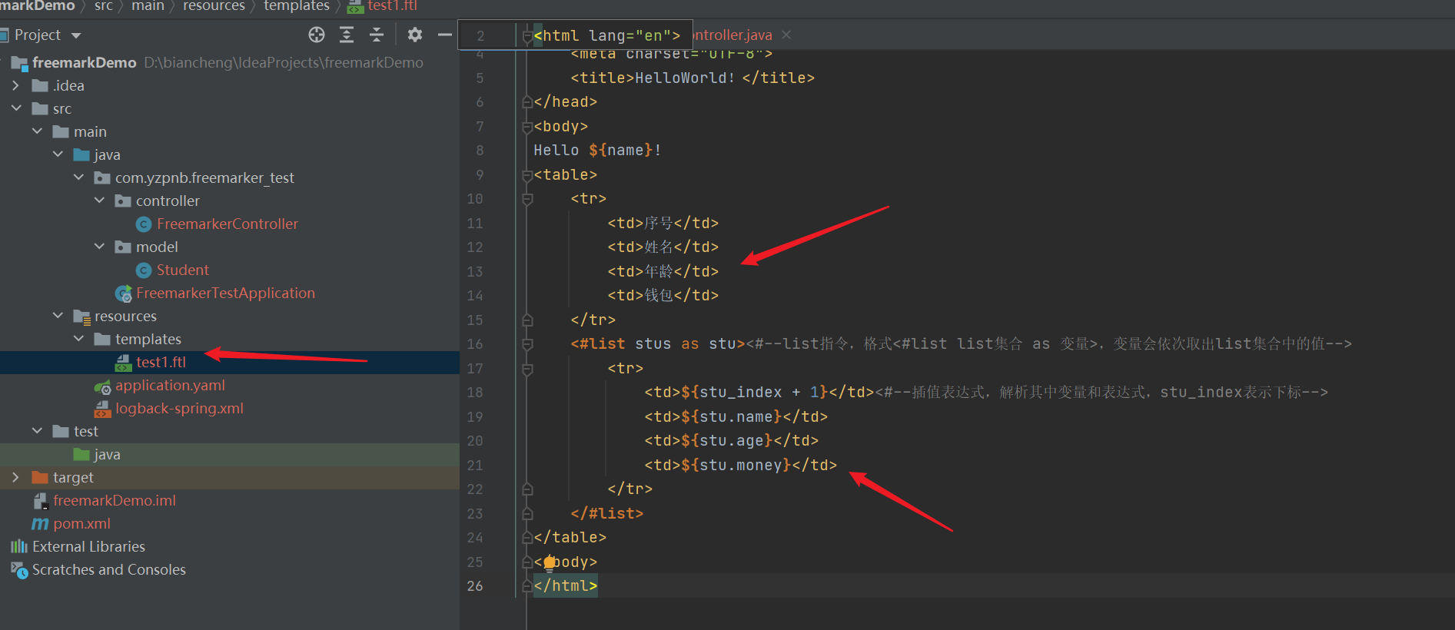
Task: Click the freemarkDemo project module icon
Action: tap(19, 63)
